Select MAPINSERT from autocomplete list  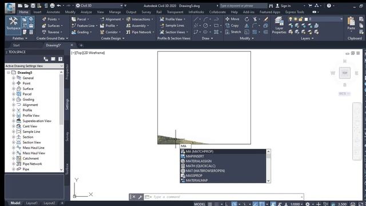point(223,156)
